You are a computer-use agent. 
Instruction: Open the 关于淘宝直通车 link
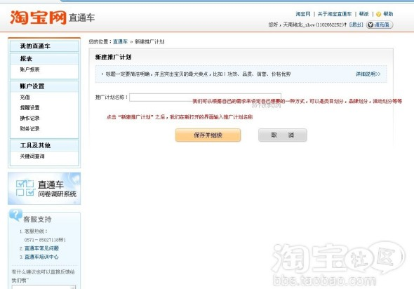(334, 14)
